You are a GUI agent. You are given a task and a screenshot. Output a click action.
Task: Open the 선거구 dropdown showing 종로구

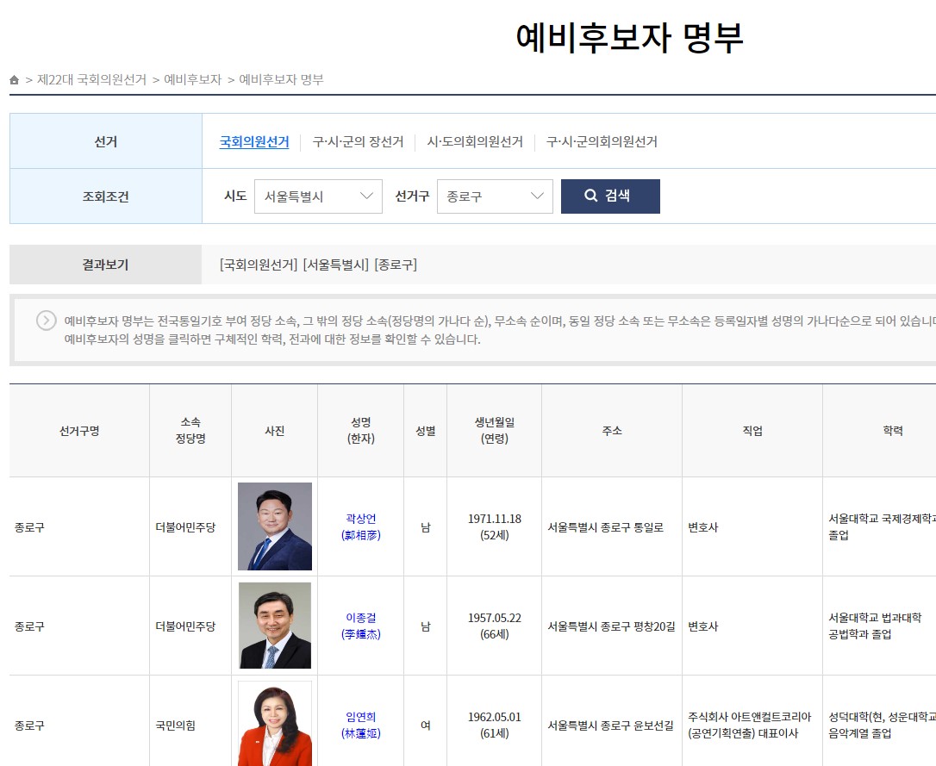coord(495,196)
